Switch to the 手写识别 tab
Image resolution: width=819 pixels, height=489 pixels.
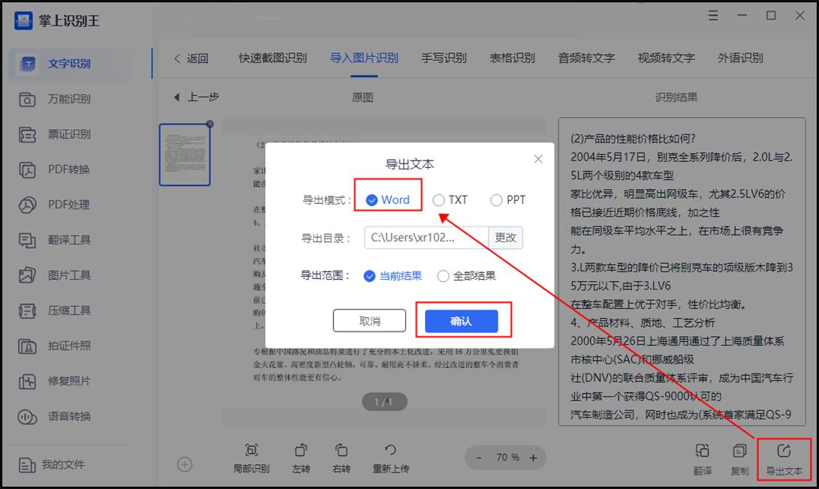pos(444,58)
